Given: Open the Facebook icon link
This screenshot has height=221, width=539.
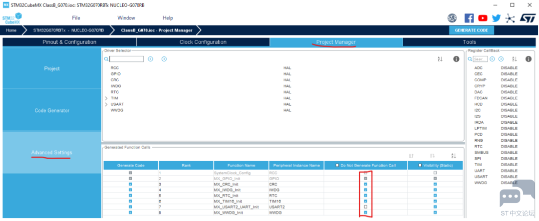Looking at the screenshot, I should click(x=469, y=18).
